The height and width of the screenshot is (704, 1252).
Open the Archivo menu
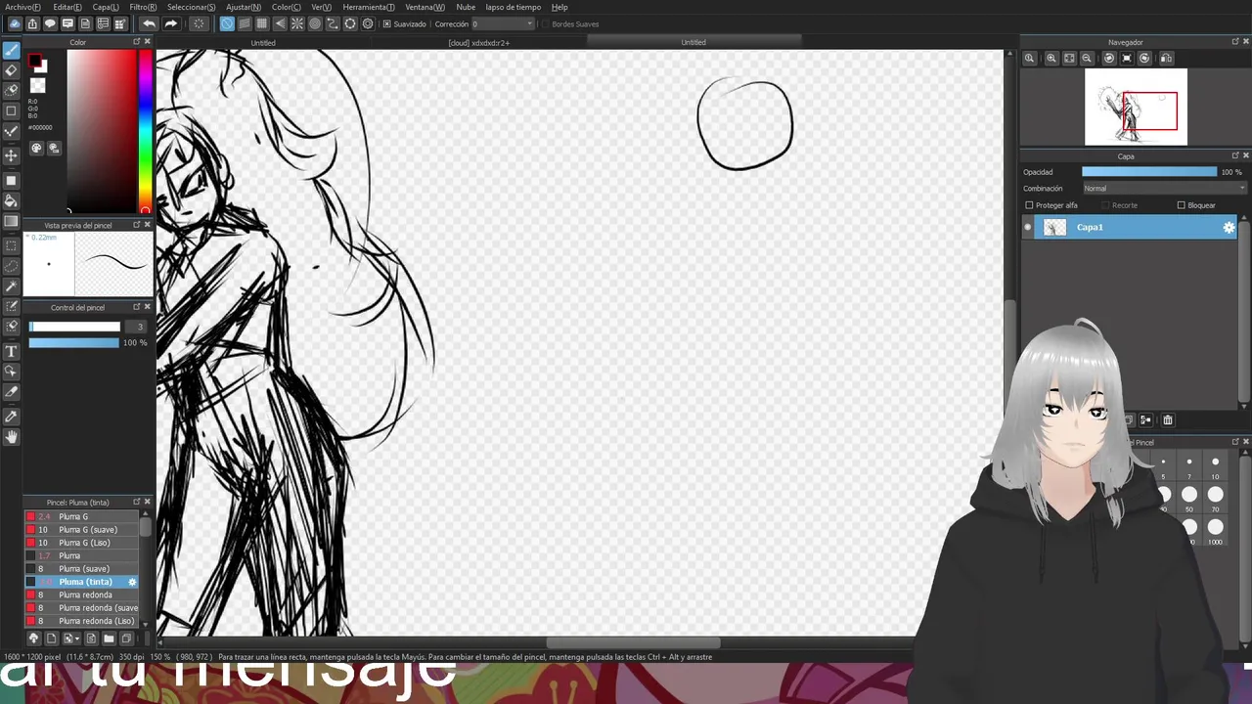[x=23, y=7]
